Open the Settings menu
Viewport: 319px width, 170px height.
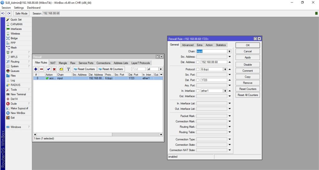tap(19, 8)
